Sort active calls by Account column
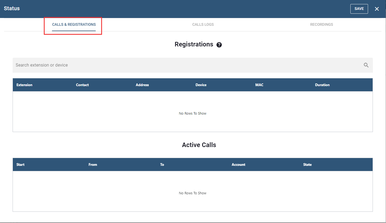 238,164
